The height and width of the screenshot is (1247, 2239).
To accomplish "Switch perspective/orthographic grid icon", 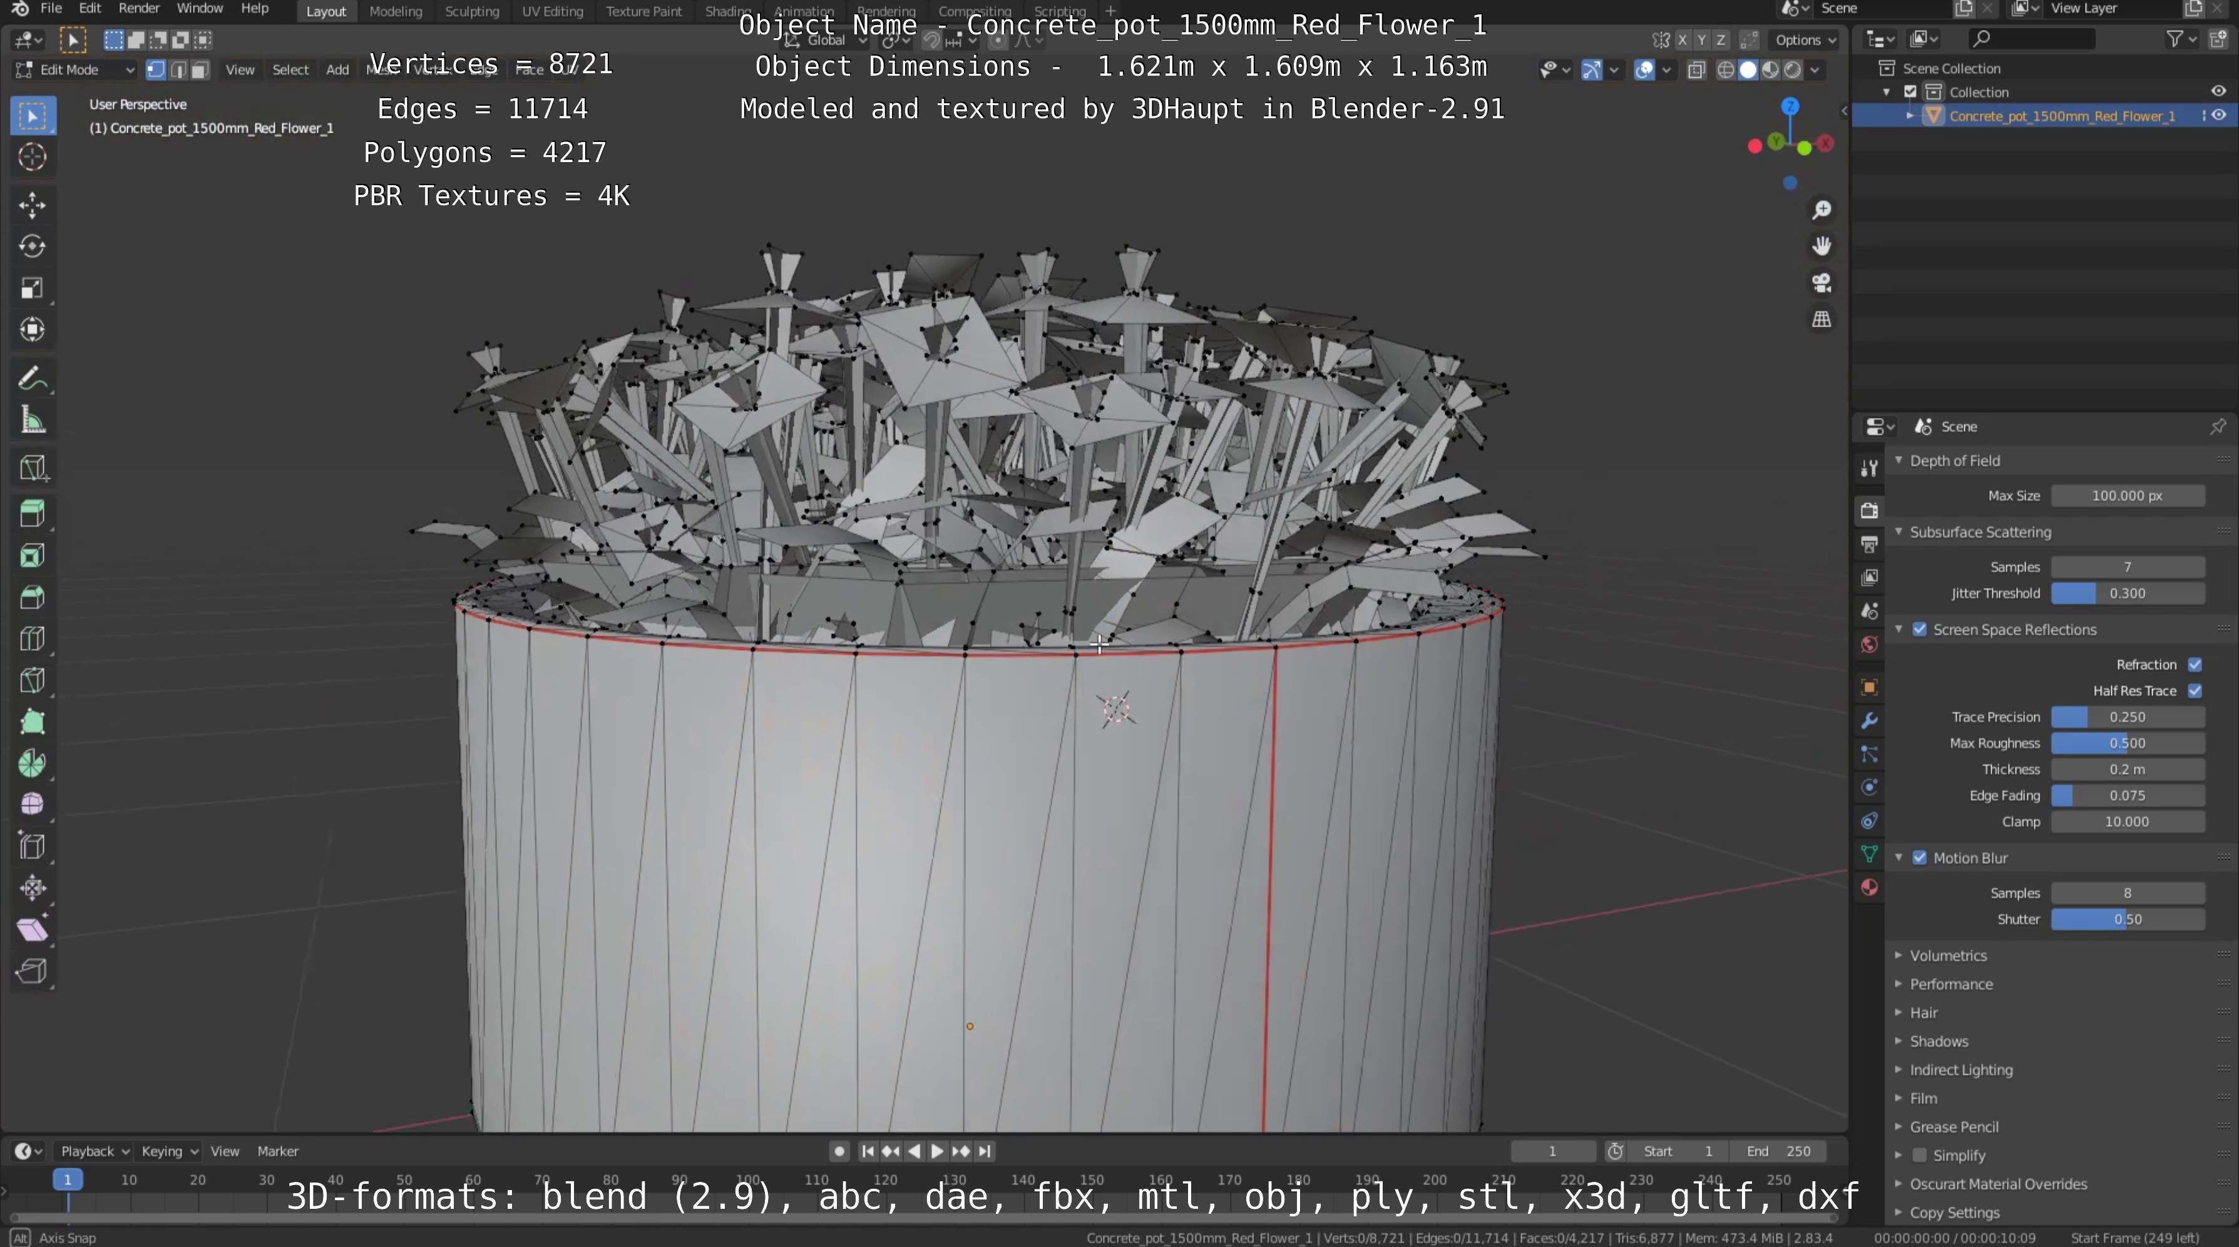I will point(1821,320).
